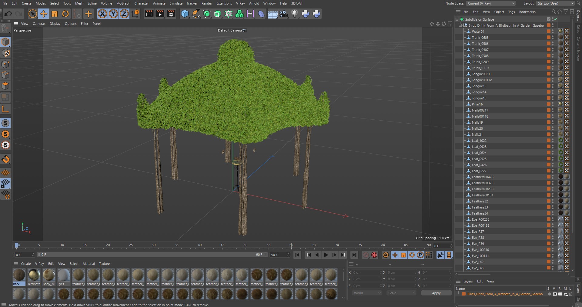The height and width of the screenshot is (307, 582).
Task: Open material manager Texture menu
Action: coord(104,264)
